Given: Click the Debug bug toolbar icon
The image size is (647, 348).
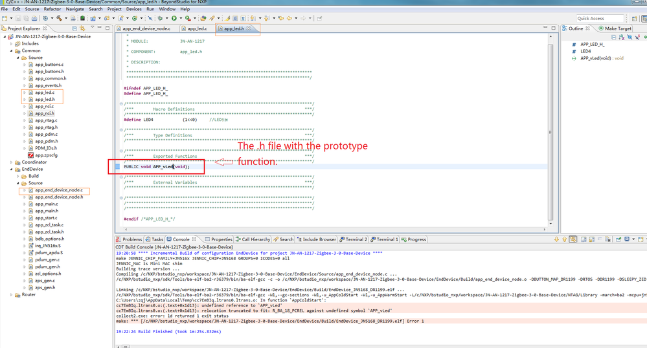Looking at the screenshot, I should coord(160,18).
